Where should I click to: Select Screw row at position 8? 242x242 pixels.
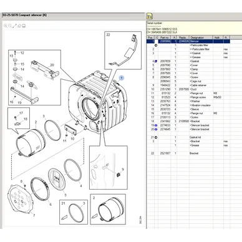coord(188,77)
